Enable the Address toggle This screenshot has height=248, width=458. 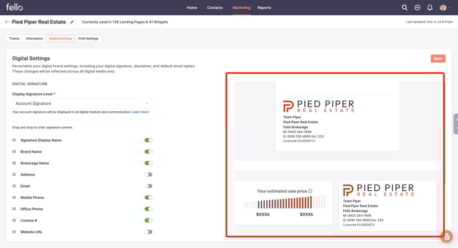[148, 175]
